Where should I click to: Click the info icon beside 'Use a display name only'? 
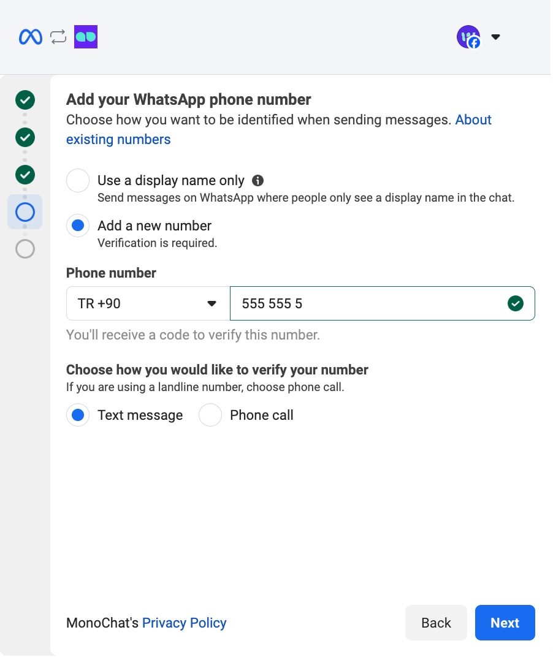[257, 180]
